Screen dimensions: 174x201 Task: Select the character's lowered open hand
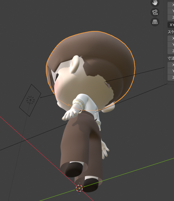point(105,150)
